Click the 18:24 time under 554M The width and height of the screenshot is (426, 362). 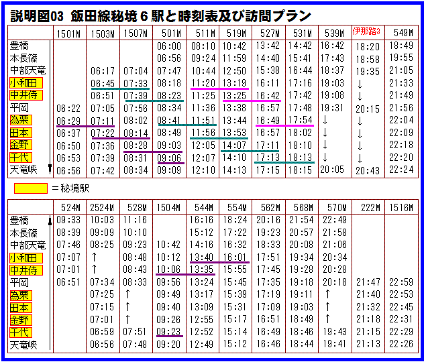235,220
